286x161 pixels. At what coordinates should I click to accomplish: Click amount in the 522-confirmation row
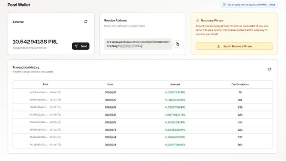click(175, 129)
